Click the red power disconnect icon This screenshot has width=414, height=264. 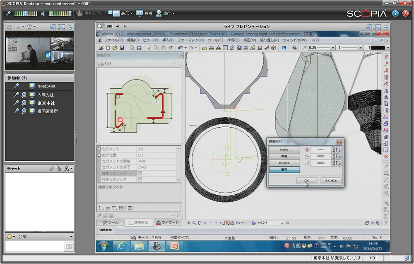pos(406,13)
